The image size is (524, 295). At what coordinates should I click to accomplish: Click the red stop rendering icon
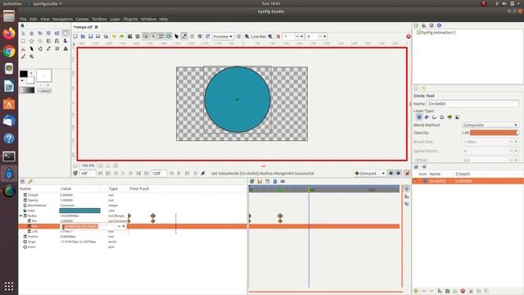pyautogui.click(x=409, y=36)
